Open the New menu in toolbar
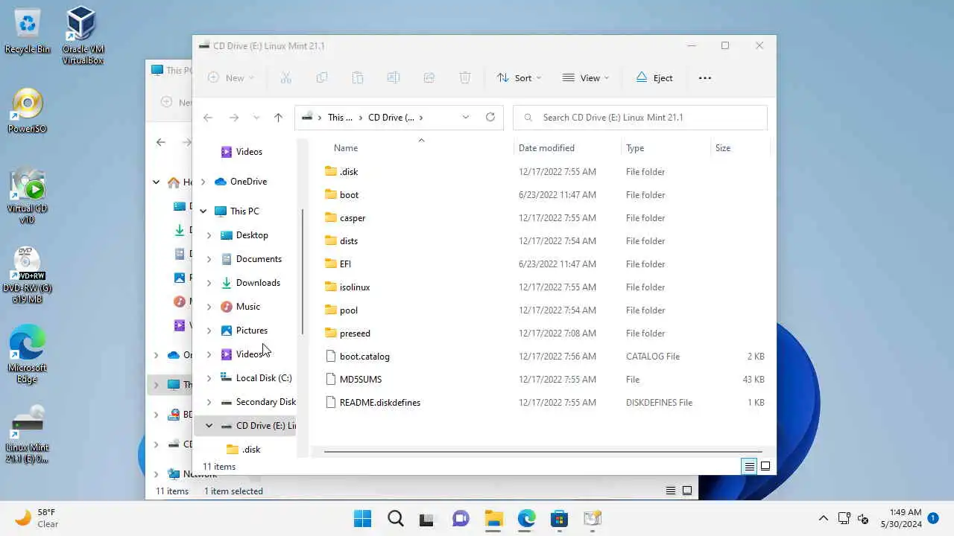Viewport: 954px width, 536px height. click(231, 77)
